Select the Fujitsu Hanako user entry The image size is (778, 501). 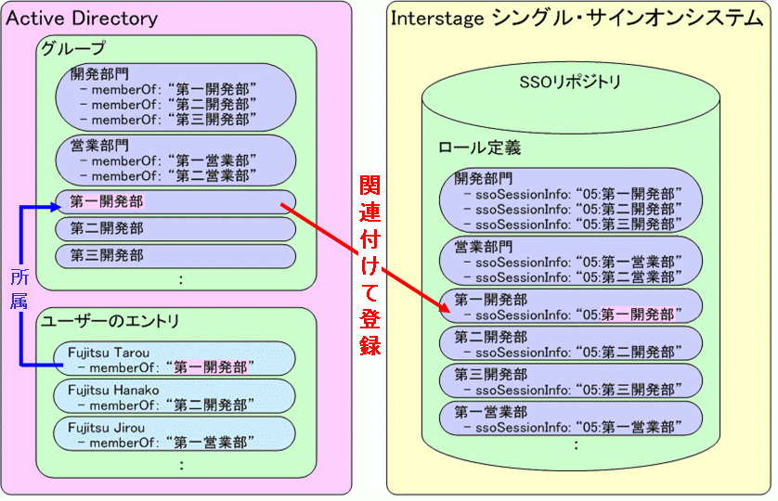(x=175, y=397)
